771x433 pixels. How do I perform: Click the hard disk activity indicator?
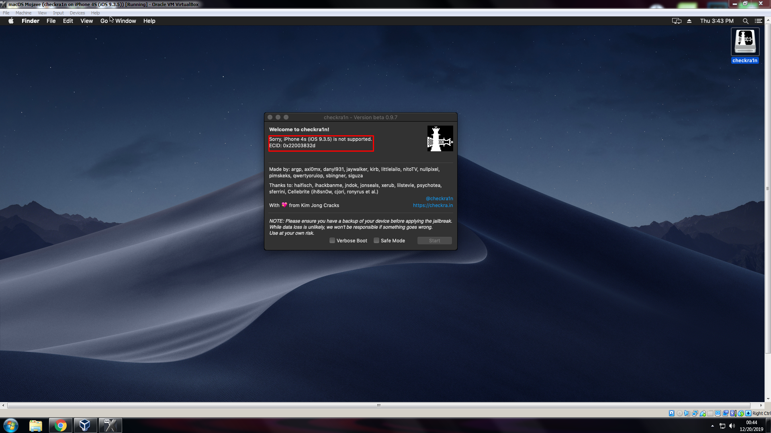671,413
